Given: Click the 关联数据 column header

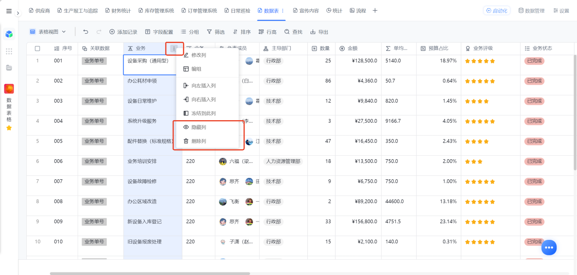Looking at the screenshot, I should coord(100,48).
